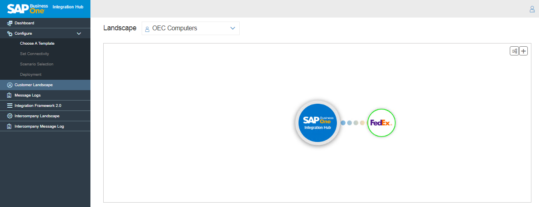Click the Message Logs clipboard icon
This screenshot has height=207, width=539.
pyautogui.click(x=10, y=95)
